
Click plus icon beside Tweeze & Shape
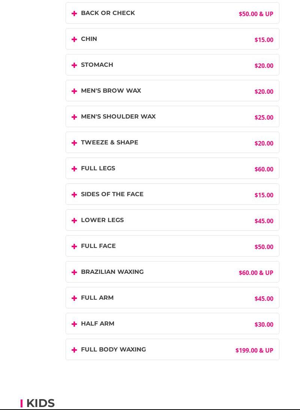click(x=74, y=143)
